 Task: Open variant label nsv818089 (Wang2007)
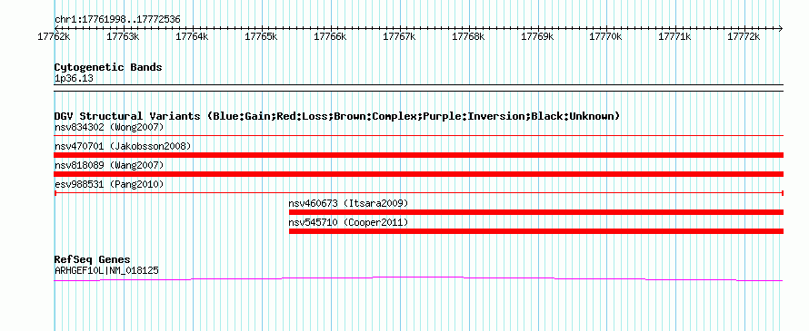coord(109,165)
